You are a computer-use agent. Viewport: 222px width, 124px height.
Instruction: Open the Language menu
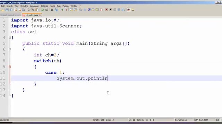click(x=34, y=6)
